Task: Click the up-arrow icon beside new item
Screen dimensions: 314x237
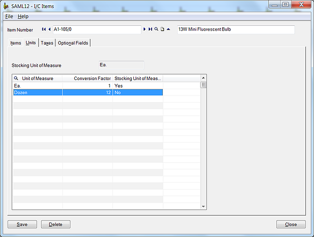Action: [168, 29]
